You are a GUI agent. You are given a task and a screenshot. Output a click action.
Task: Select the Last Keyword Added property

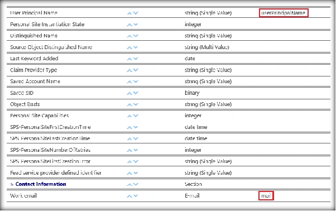[34, 59]
